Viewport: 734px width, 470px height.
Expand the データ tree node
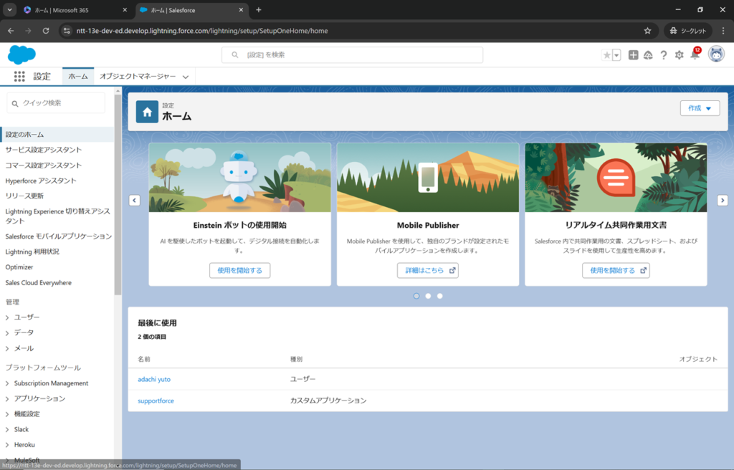[7, 333]
